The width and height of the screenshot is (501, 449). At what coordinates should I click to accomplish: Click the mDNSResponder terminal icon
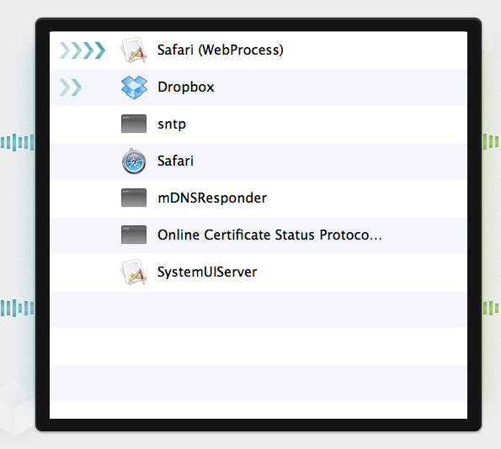click(x=134, y=198)
